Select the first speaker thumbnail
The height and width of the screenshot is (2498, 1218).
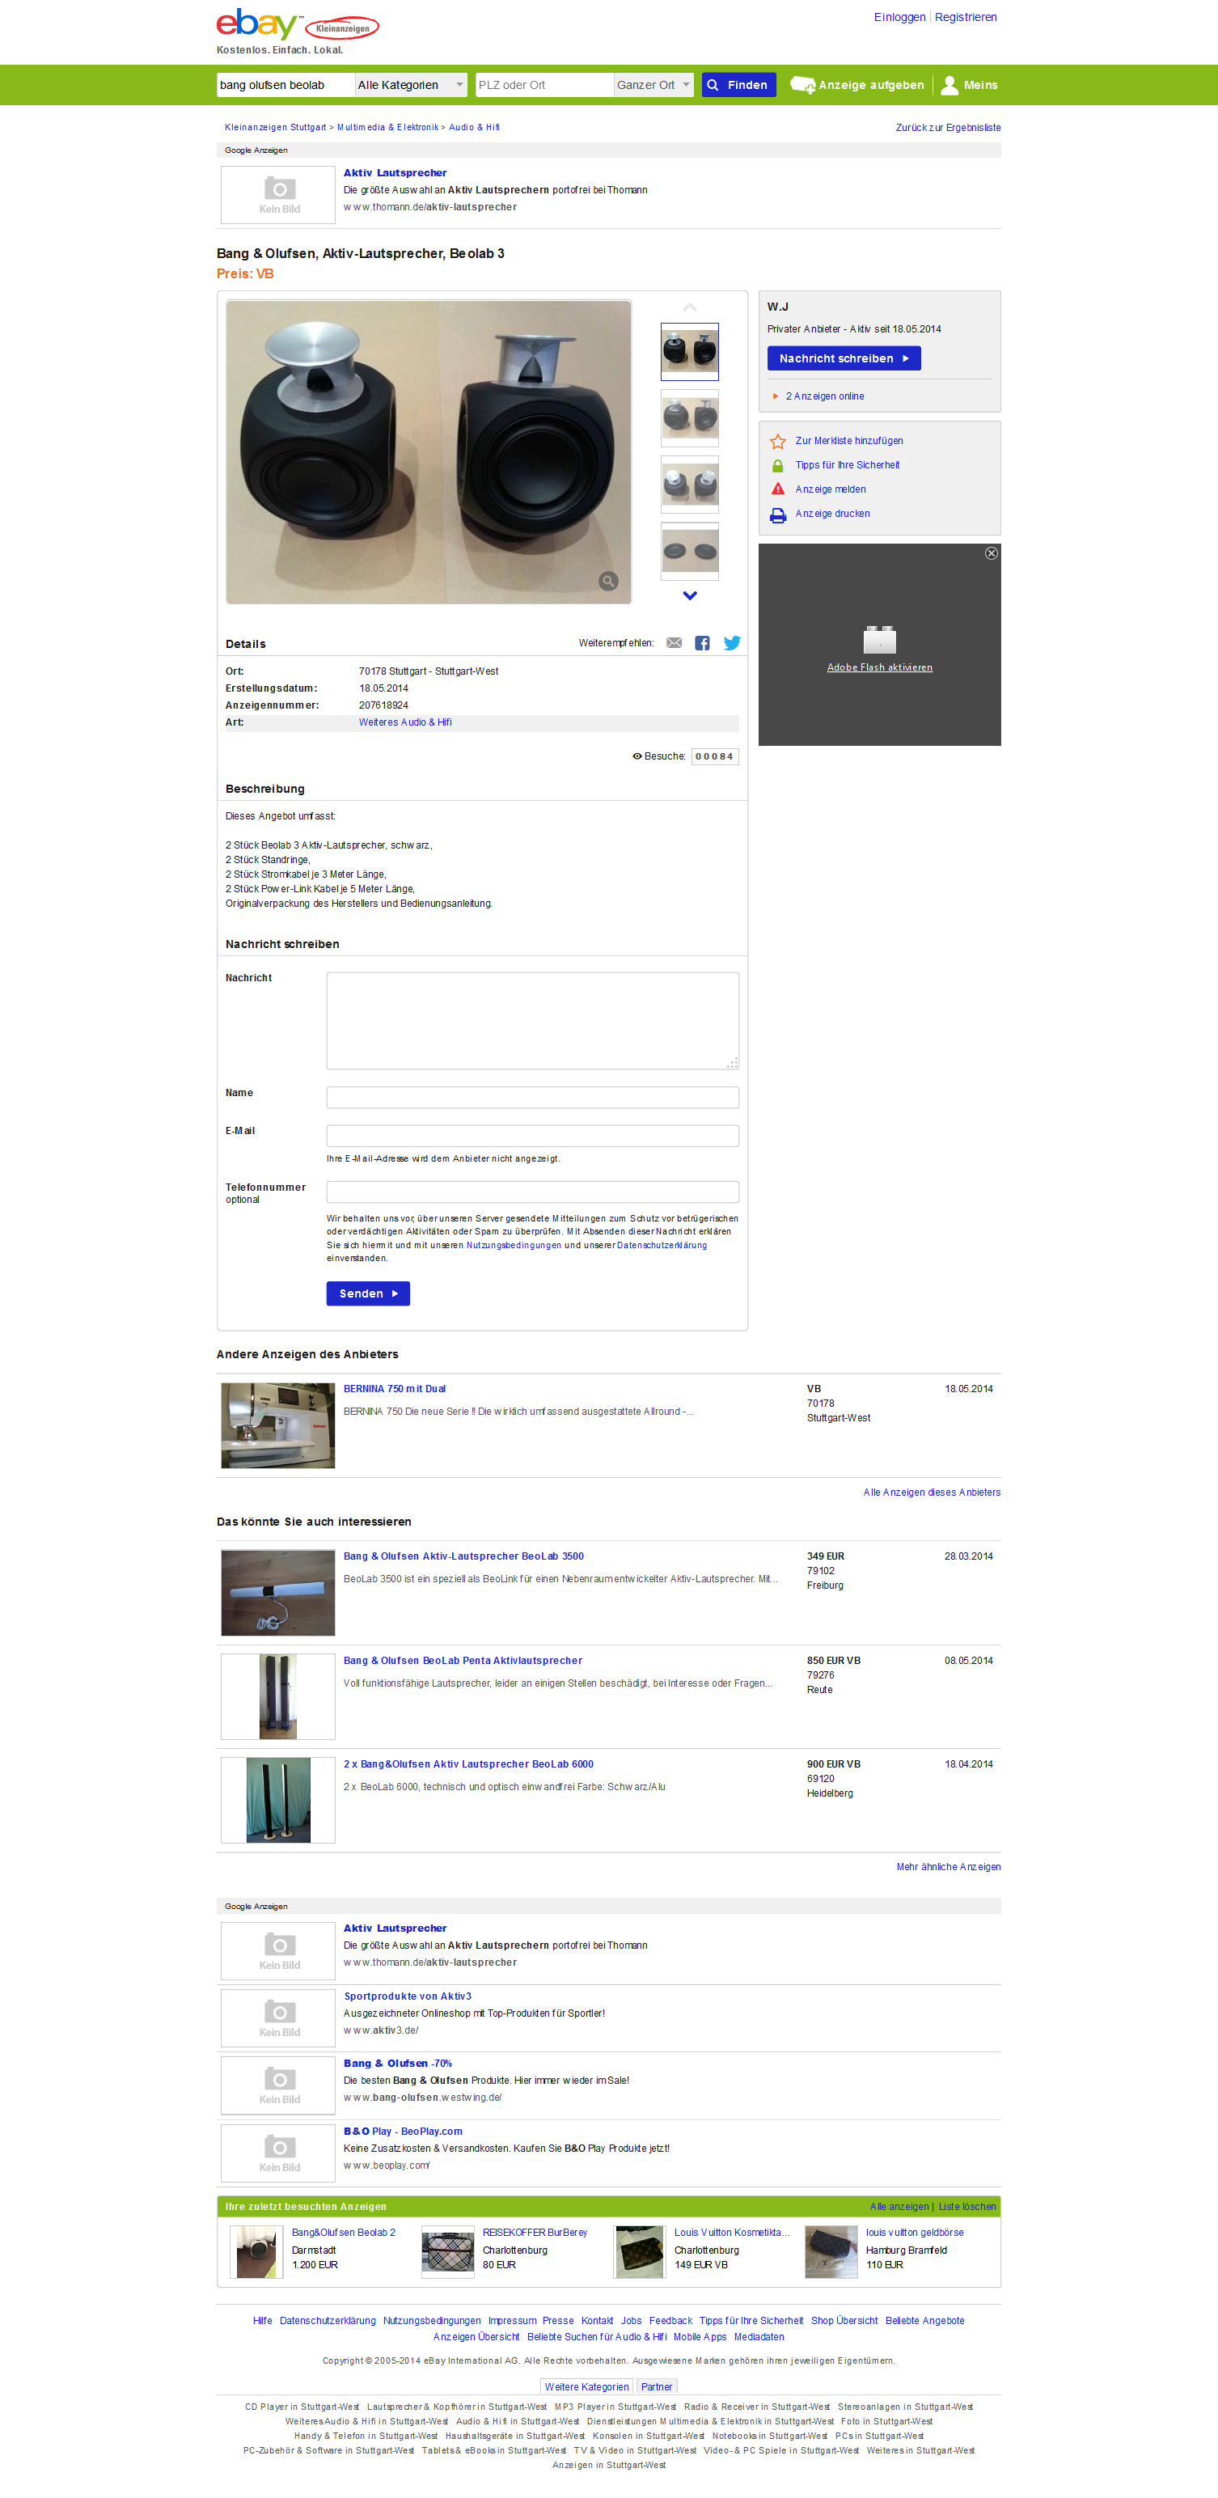[x=690, y=351]
